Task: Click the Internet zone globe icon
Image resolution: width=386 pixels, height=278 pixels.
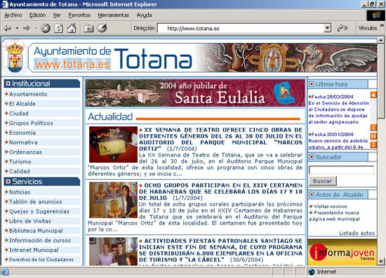Action: 312,272
